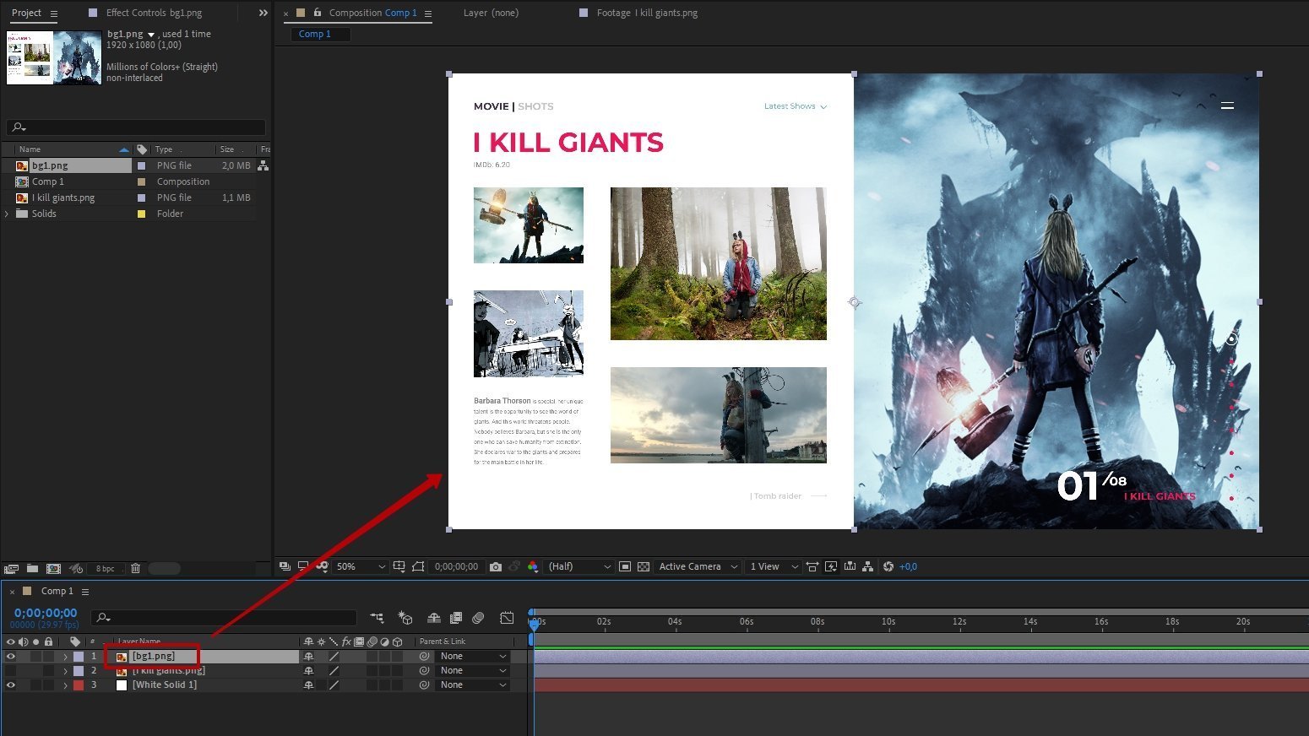This screenshot has width=1309, height=736.
Task: Open Composition Mini-Flowchart in timeline
Action: (377, 618)
